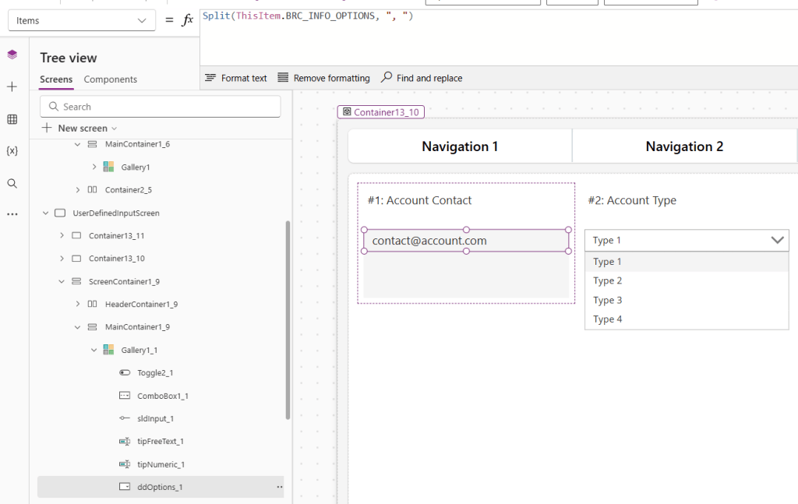Screen dimensions: 798x504
Task: Expand Container13_11 in the tree
Action: pos(62,235)
